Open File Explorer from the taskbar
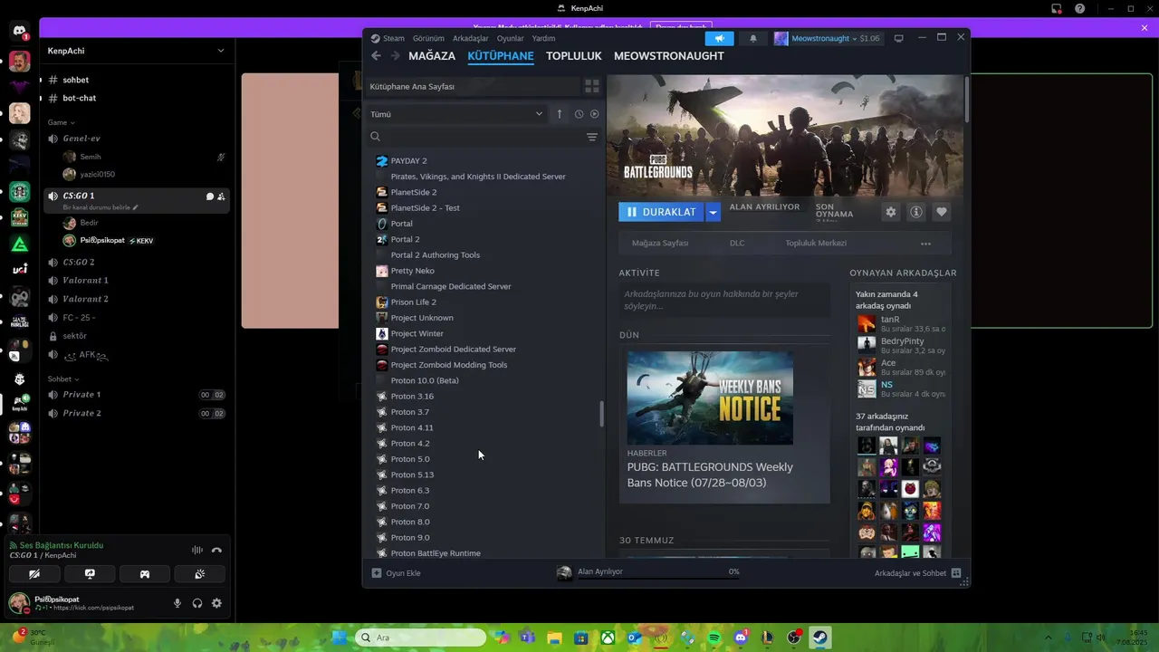The width and height of the screenshot is (1159, 652). (553, 638)
